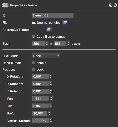Decrease Pan value with down arrow

click(x=51, y=100)
